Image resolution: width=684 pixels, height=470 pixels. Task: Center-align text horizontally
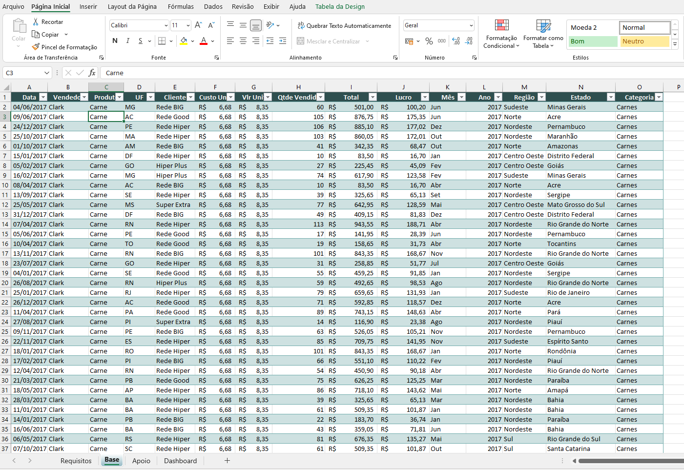243,41
